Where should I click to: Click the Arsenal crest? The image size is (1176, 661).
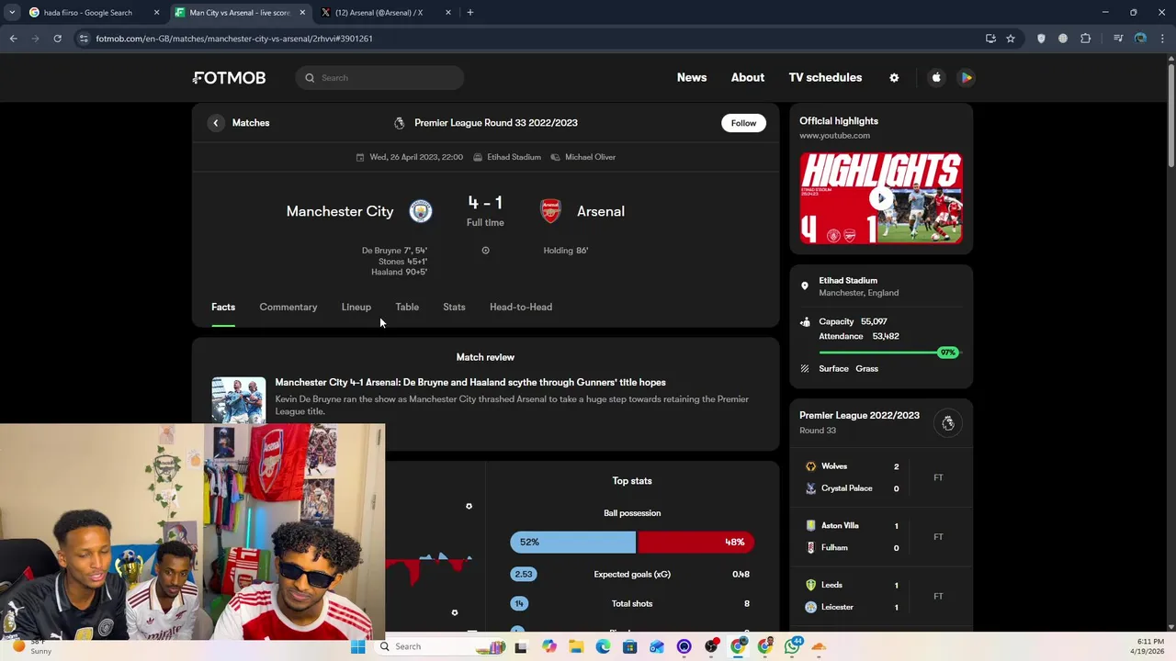(550, 211)
